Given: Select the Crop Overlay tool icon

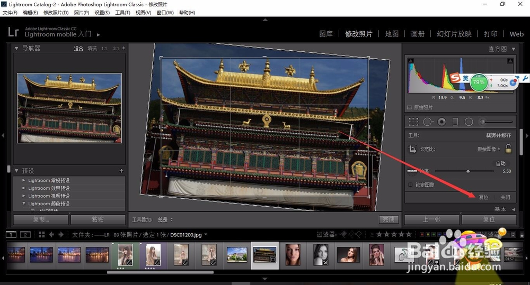Looking at the screenshot, I should point(413,122).
